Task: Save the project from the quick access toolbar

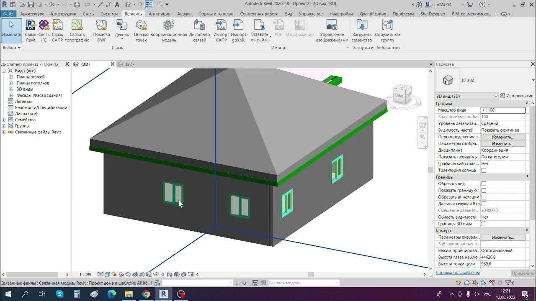Action: [x=31, y=5]
